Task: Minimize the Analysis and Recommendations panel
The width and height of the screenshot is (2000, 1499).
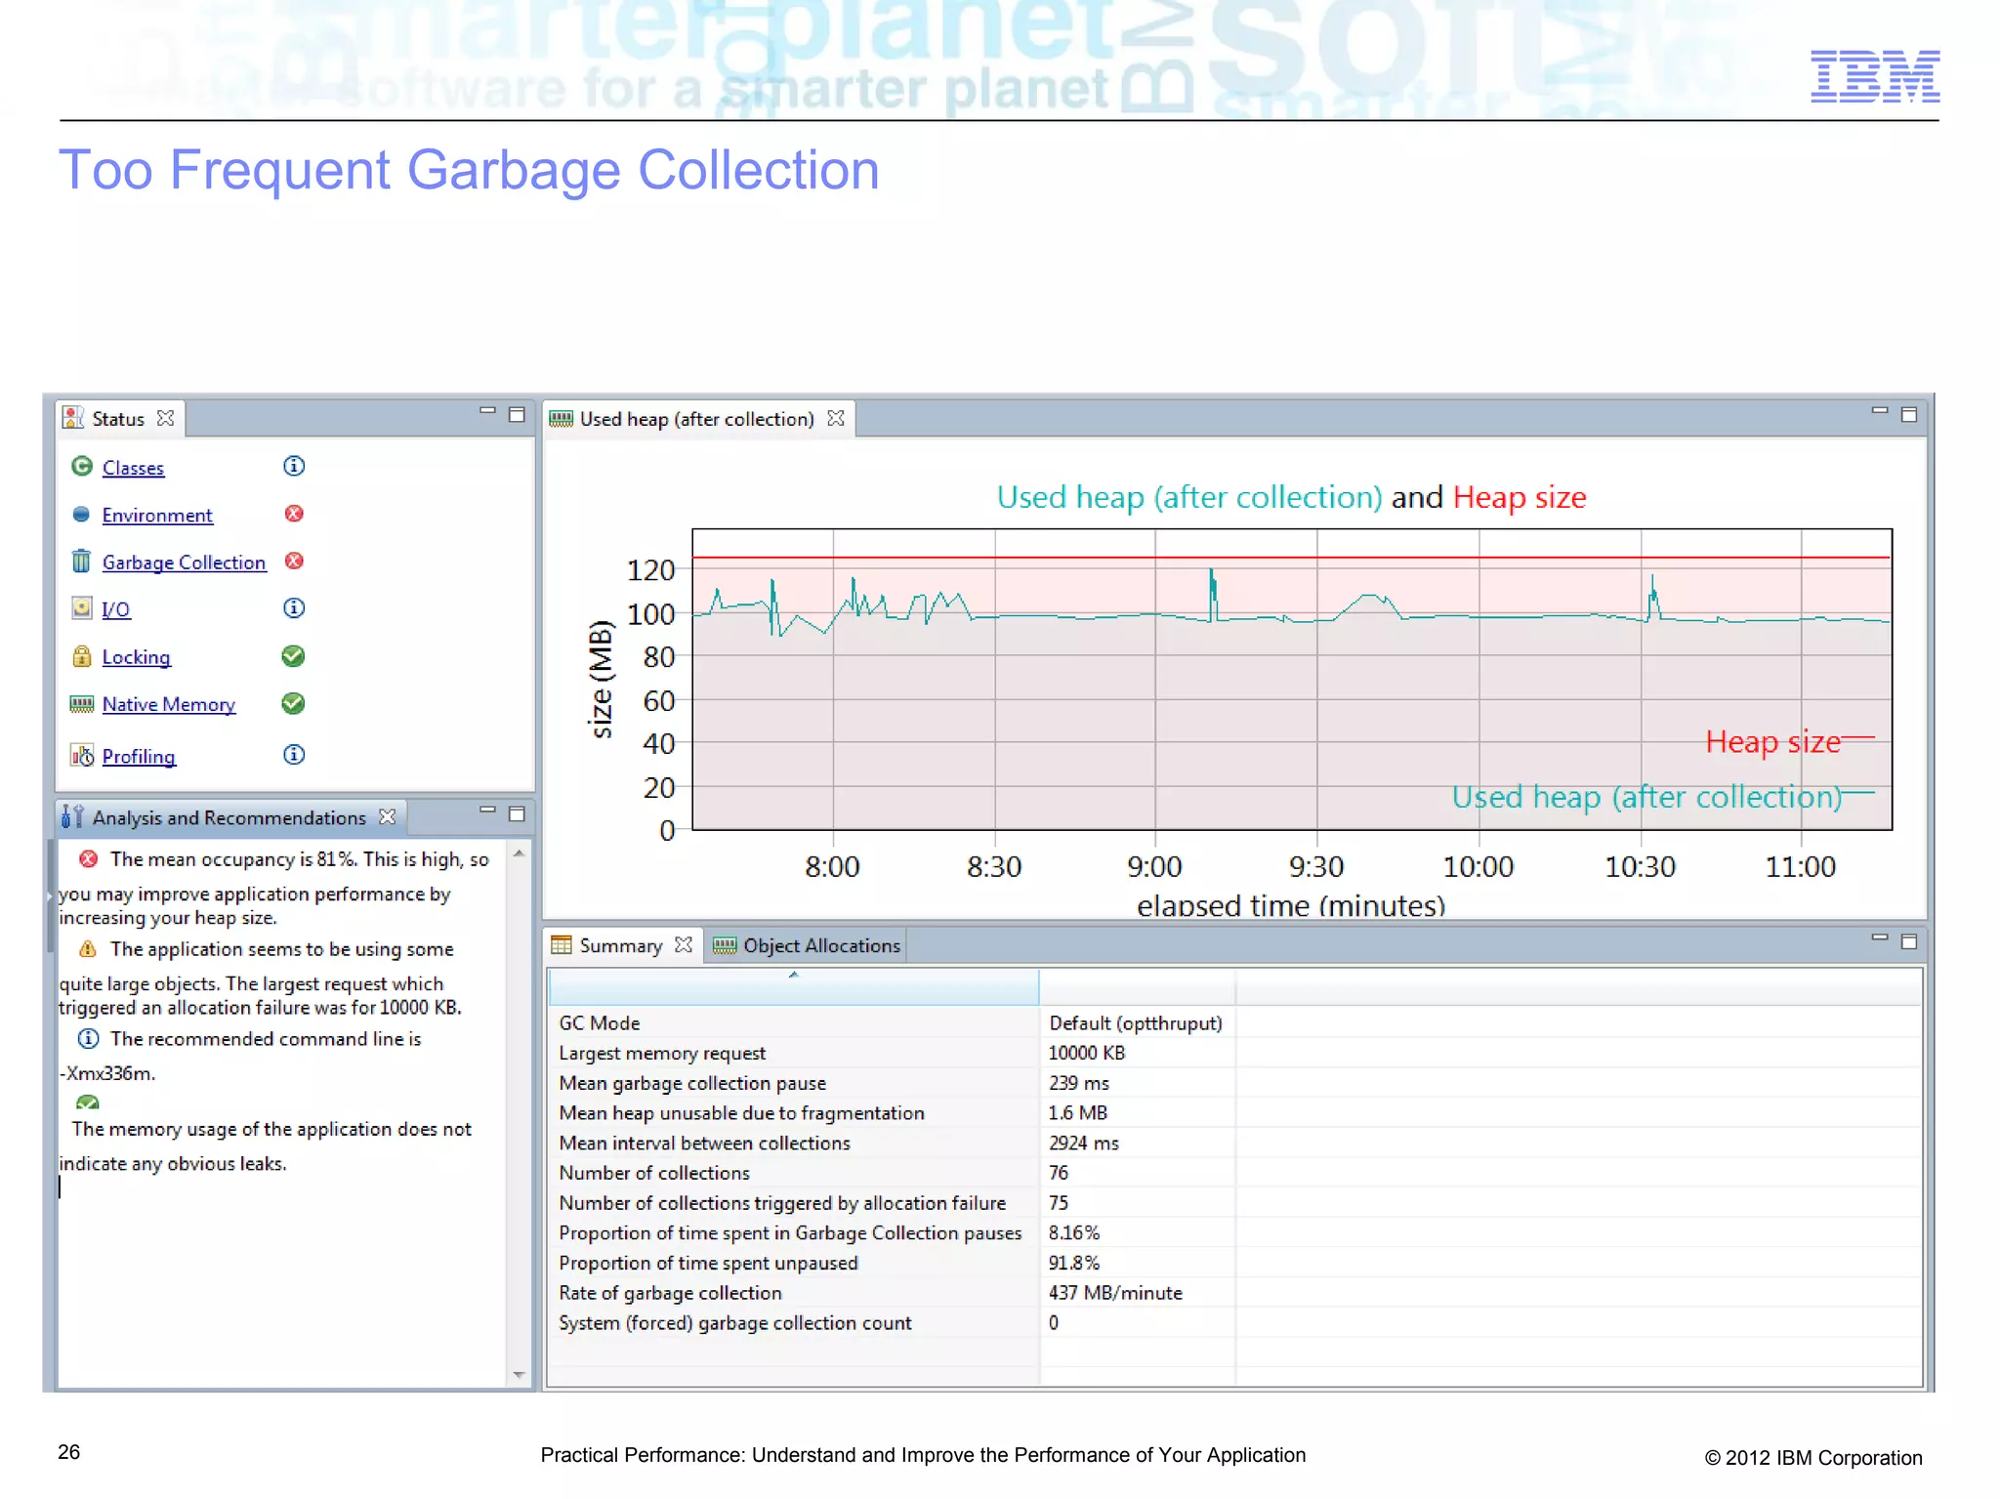Action: (x=487, y=811)
